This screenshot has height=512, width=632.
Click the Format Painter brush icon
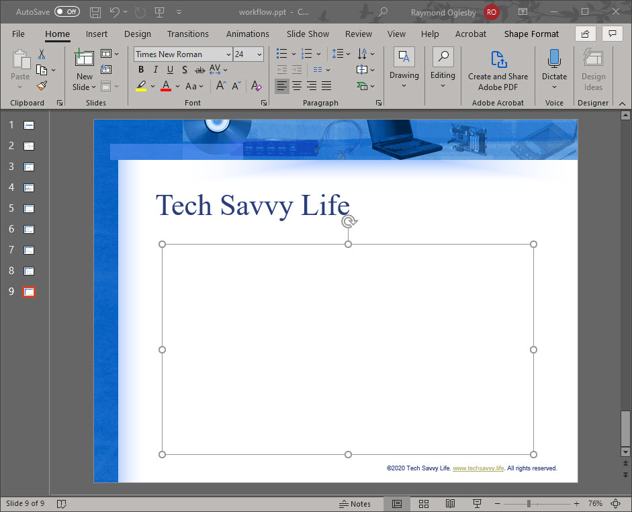(42, 86)
